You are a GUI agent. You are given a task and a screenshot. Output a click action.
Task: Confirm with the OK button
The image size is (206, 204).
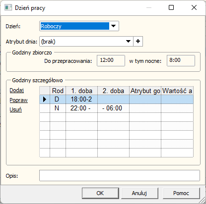[x=100, y=193]
